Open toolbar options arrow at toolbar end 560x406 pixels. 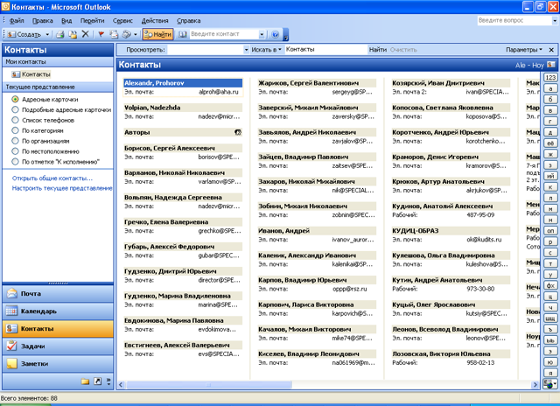[x=286, y=35]
